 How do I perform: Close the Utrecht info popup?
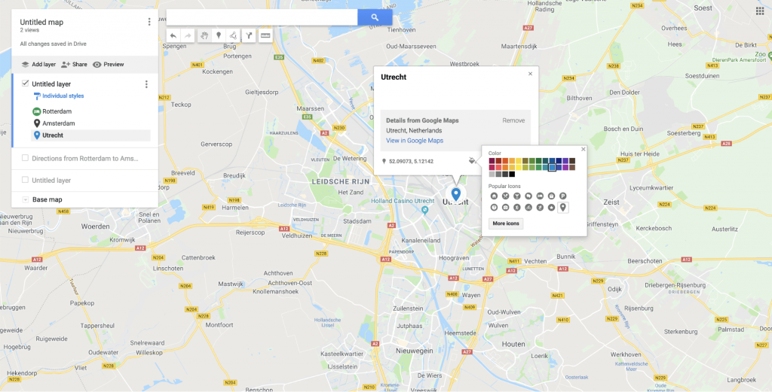pos(530,74)
